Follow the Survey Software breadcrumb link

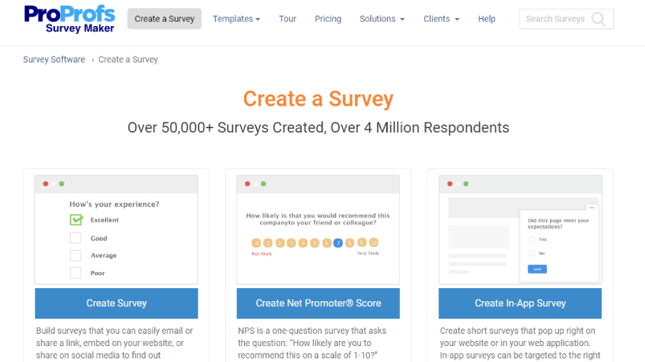[x=54, y=59]
